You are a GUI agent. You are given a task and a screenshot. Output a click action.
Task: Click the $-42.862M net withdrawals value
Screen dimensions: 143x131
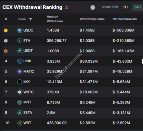coord(122,61)
